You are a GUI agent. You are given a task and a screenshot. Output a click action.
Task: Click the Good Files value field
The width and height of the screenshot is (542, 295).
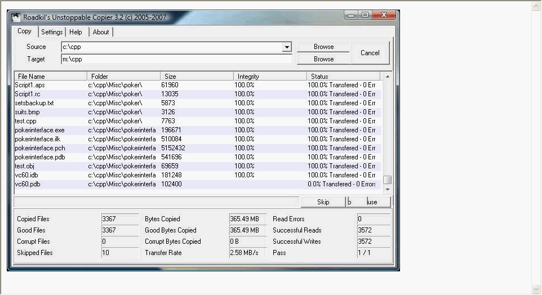[x=120, y=230]
